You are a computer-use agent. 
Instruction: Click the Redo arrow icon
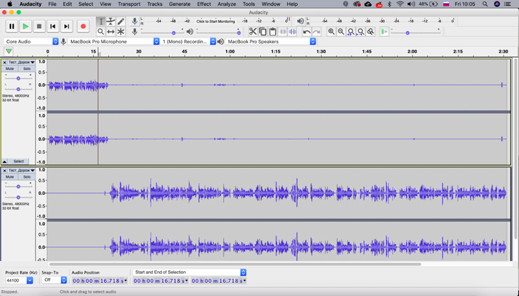point(317,31)
